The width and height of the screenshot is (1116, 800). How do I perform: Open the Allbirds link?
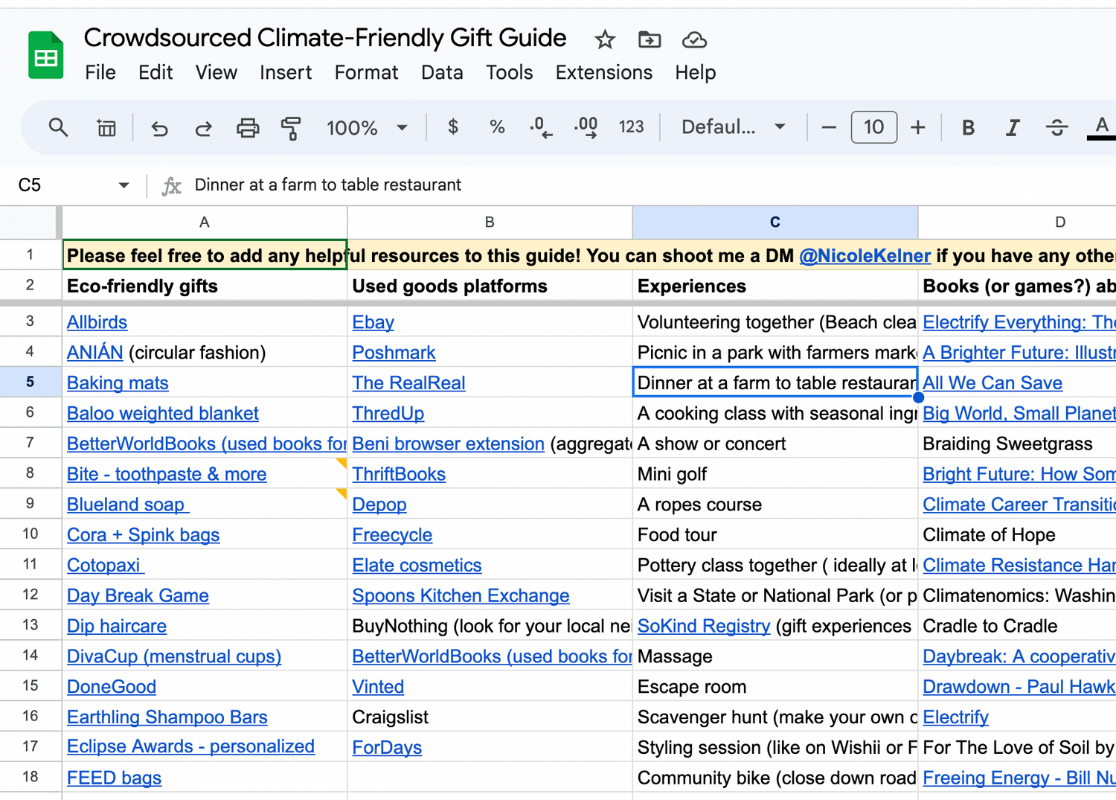coord(97,322)
